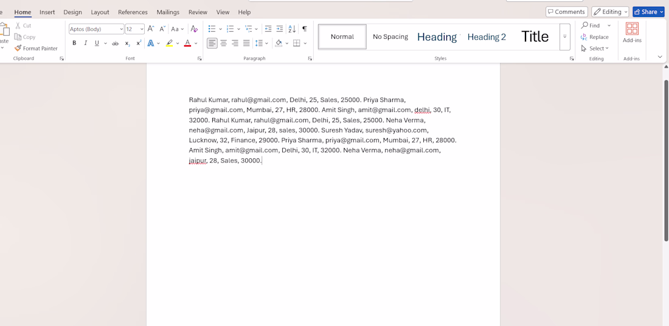Open Change Case Aa dropdown

tap(177, 29)
